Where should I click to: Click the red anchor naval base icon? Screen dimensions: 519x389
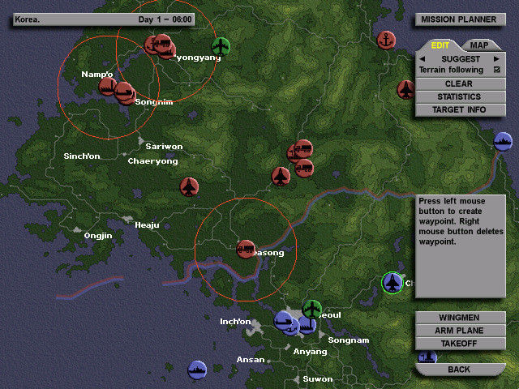[386, 41]
